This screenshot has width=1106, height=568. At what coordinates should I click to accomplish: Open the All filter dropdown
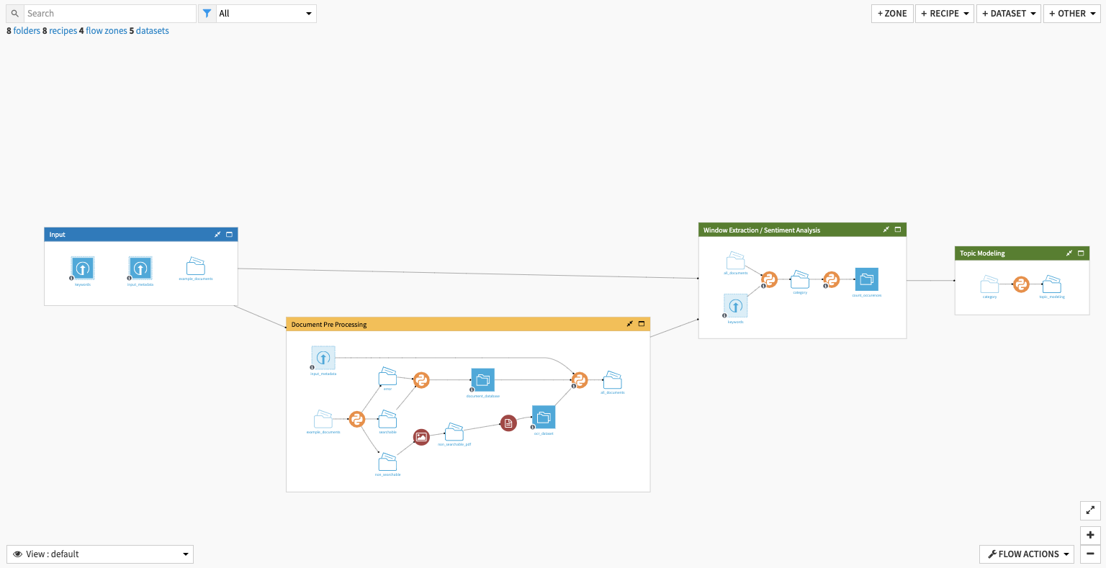266,14
